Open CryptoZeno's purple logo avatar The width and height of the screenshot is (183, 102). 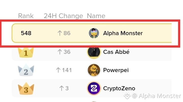[x=94, y=88]
